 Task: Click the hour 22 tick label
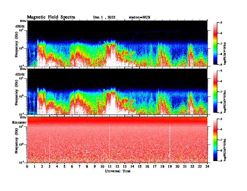pyautogui.click(x=192, y=166)
